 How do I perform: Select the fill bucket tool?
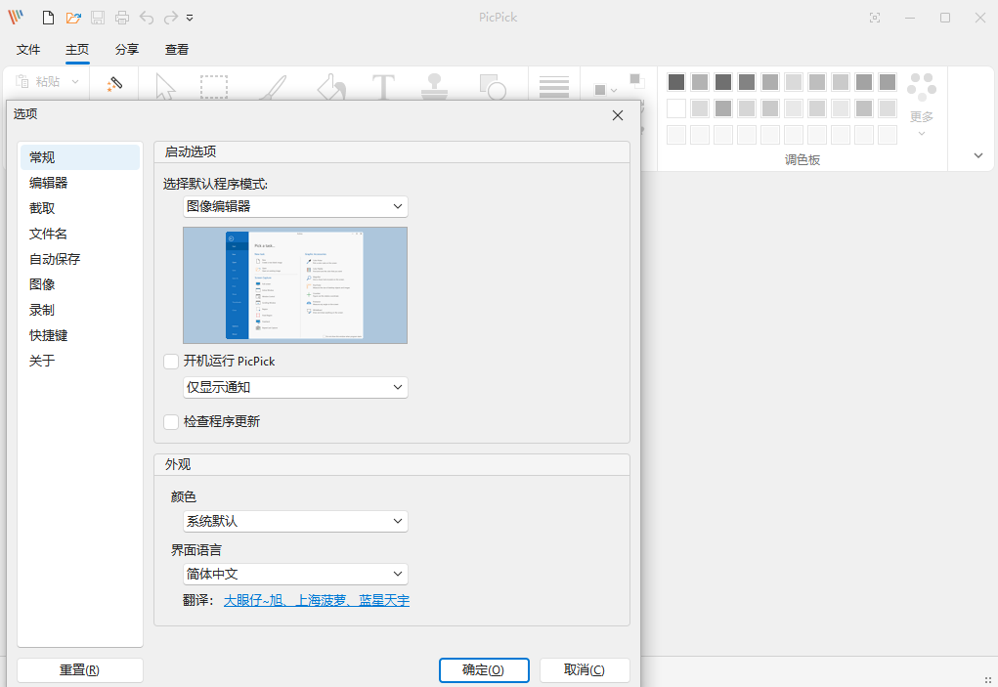tap(331, 87)
